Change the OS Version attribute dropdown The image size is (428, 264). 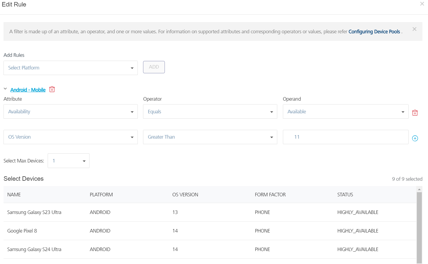click(70, 137)
